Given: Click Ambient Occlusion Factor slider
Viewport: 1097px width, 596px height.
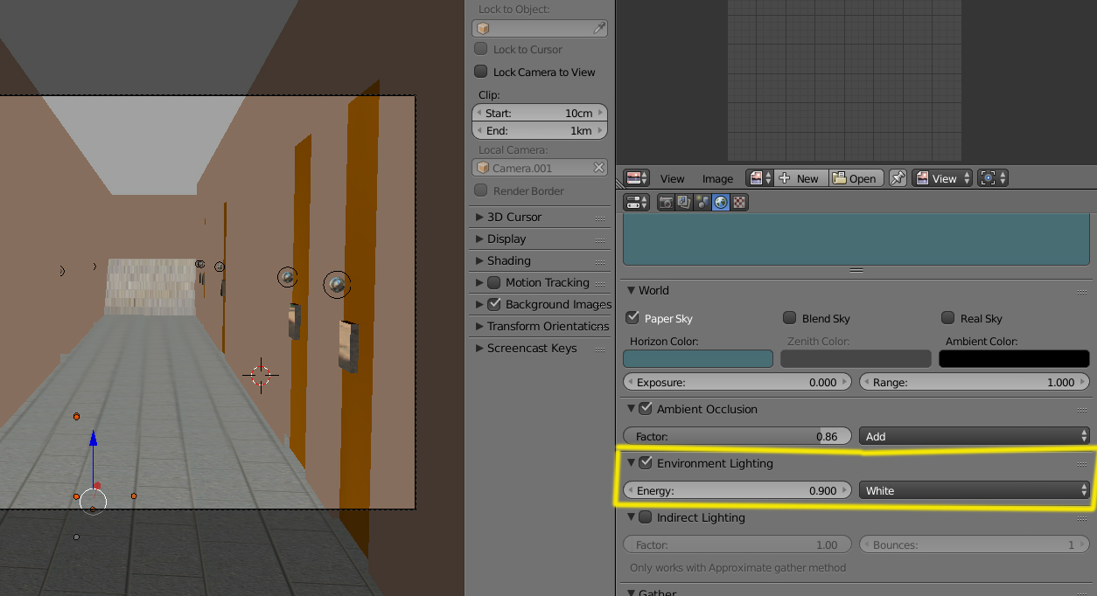Looking at the screenshot, I should pyautogui.click(x=737, y=436).
